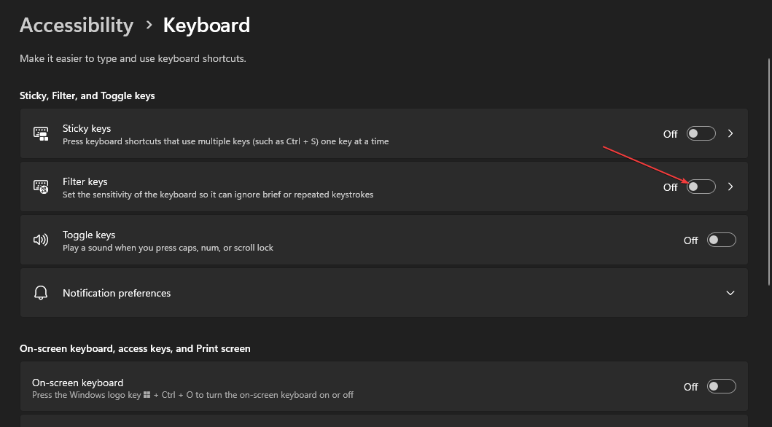Switch on Toggle keys
Image resolution: width=772 pixels, height=427 pixels.
[x=721, y=240]
